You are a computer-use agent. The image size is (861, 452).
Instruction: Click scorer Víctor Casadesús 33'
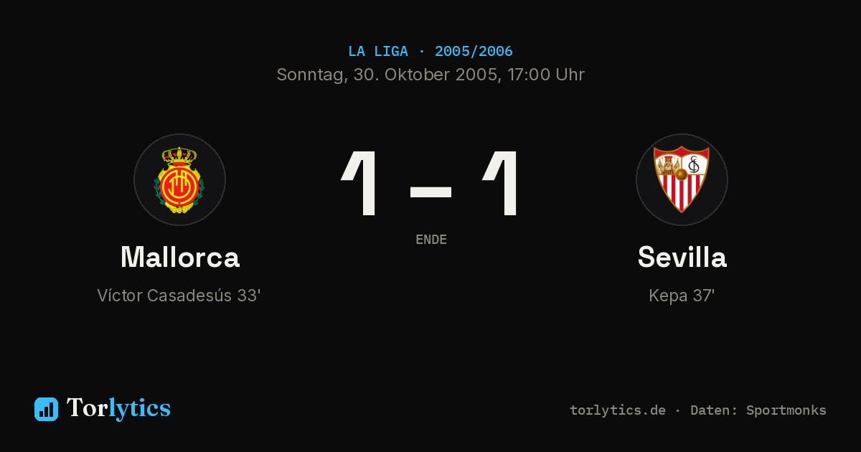(179, 296)
